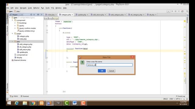Open the Run menu
Screen dimensions: 195x109
coord(43,8)
